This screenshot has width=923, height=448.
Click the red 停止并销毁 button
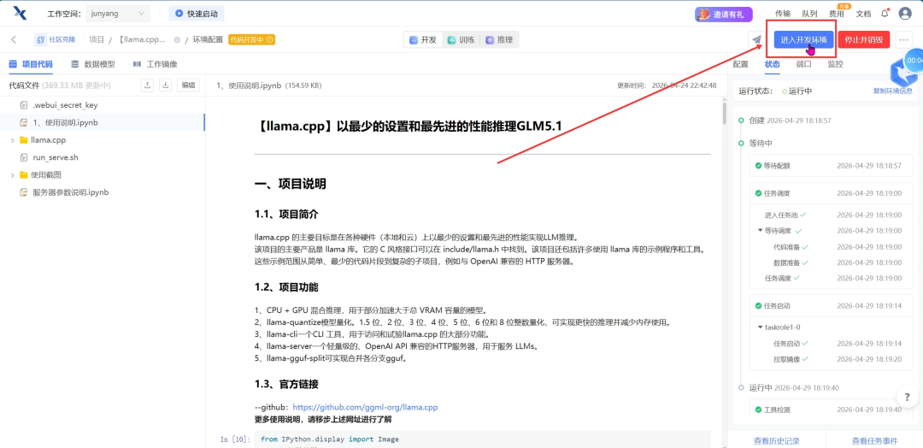tap(863, 39)
